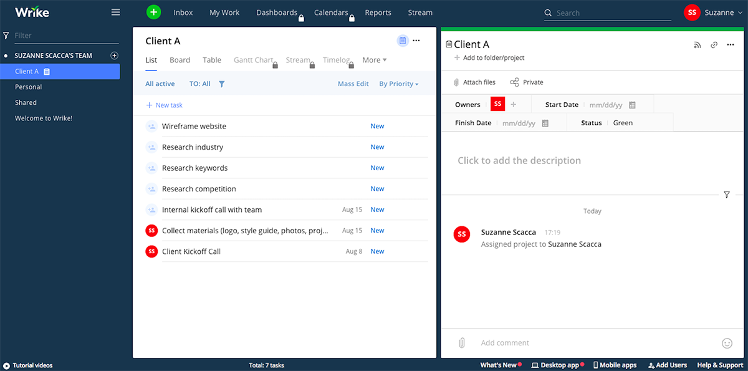The image size is (748, 371).
Task: Toggle project info icon in Client A header
Action: 403,41
